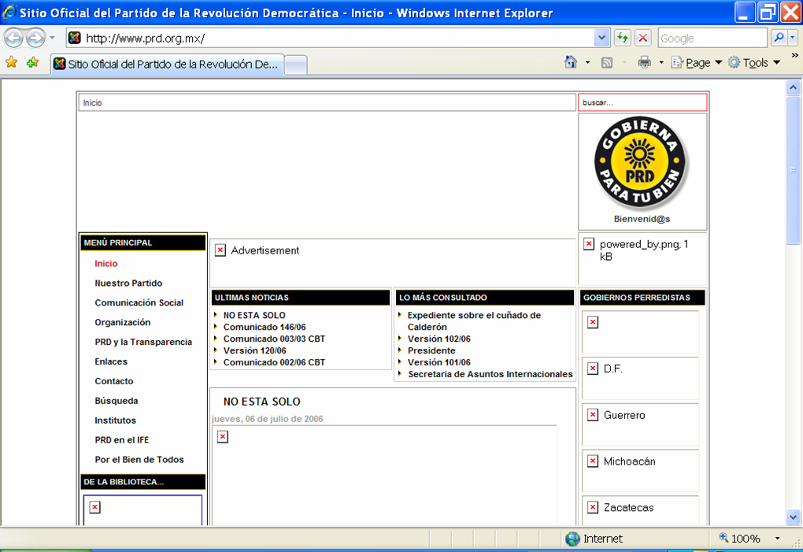803x552 pixels.
Task: Open Comunicación Social menu item
Action: pos(139,302)
